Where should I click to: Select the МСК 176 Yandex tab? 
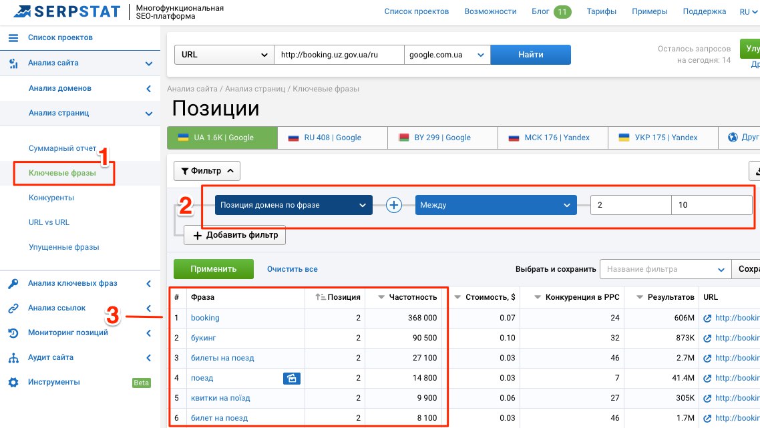point(552,138)
